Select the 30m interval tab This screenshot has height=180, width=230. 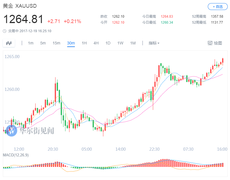tap(71, 43)
